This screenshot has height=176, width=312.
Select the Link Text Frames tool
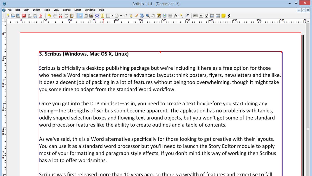(164, 16)
